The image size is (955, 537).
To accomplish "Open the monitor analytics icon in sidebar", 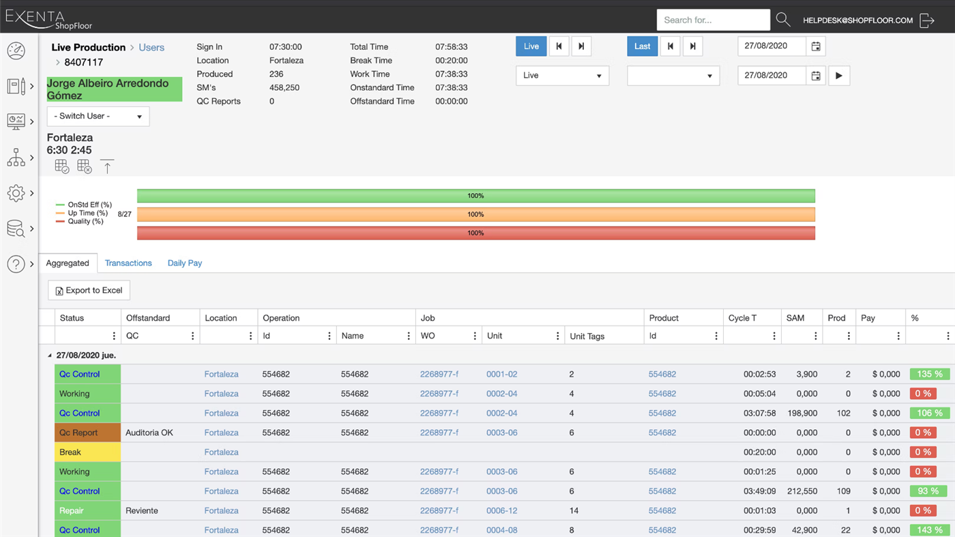I will tap(16, 121).
